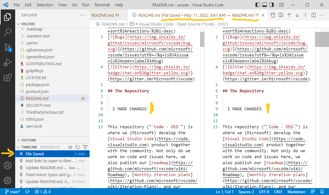Image resolution: width=329 pixels, height=195 pixels.
Task: Open tsfmt.json in the explorer
Action: [x=35, y=119]
